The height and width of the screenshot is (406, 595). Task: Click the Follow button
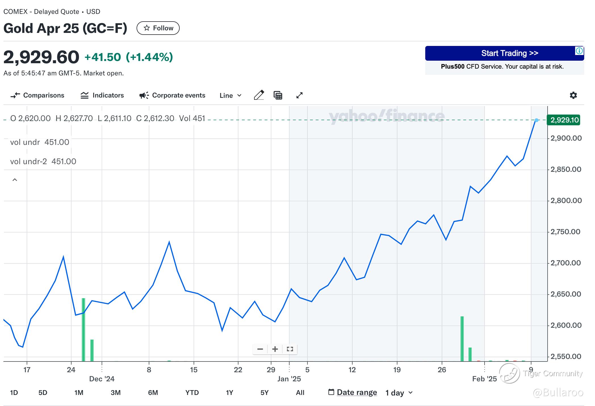(x=158, y=28)
